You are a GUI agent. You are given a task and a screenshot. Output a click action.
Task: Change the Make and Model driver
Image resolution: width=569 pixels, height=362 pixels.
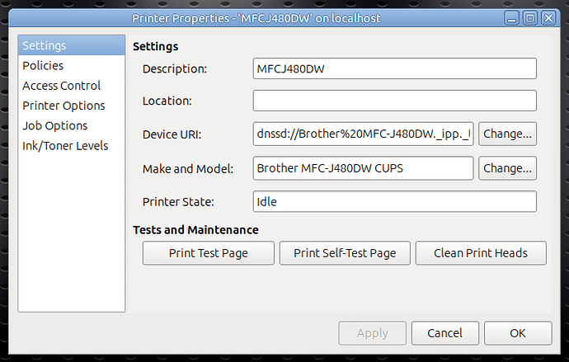point(507,168)
